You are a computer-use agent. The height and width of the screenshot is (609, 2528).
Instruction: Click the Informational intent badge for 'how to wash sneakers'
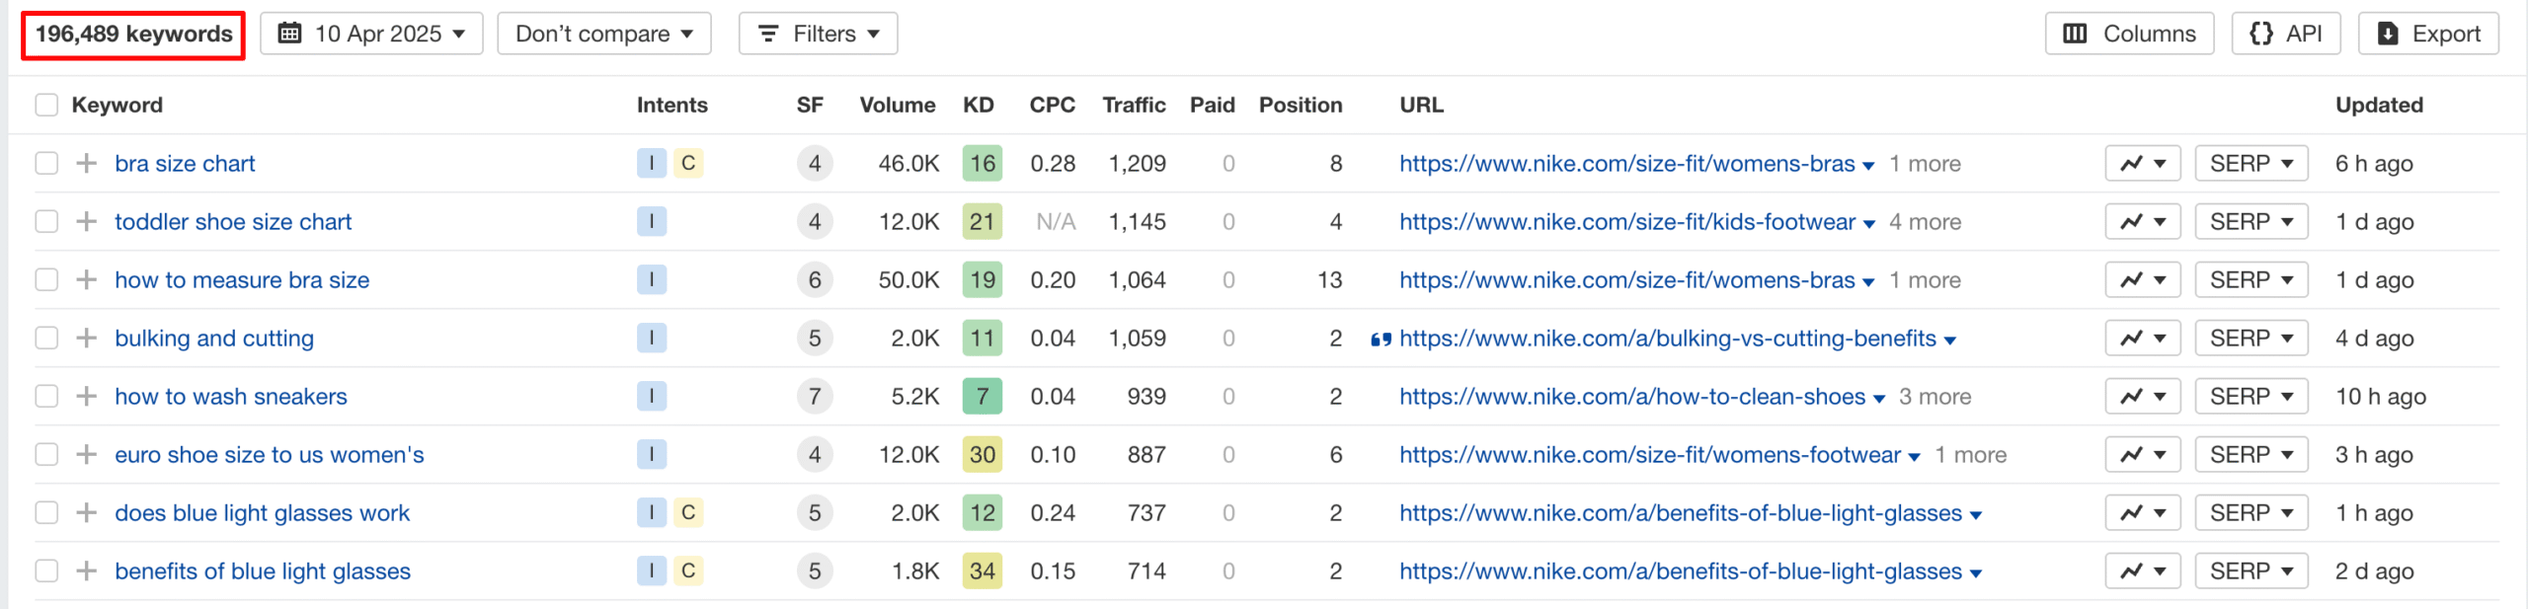point(651,397)
